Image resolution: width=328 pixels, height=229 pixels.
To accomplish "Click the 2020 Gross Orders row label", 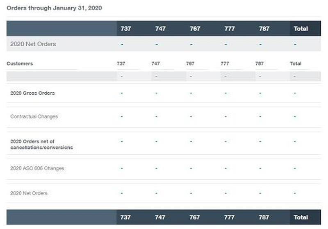I will pyautogui.click(x=32, y=93).
